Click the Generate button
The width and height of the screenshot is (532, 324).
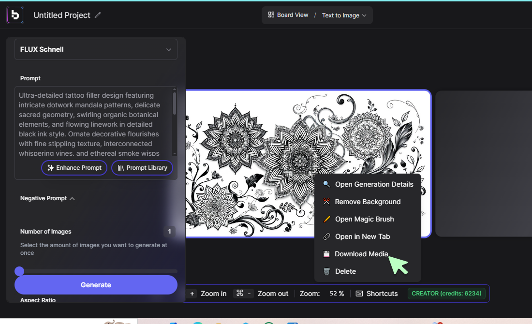point(96,285)
